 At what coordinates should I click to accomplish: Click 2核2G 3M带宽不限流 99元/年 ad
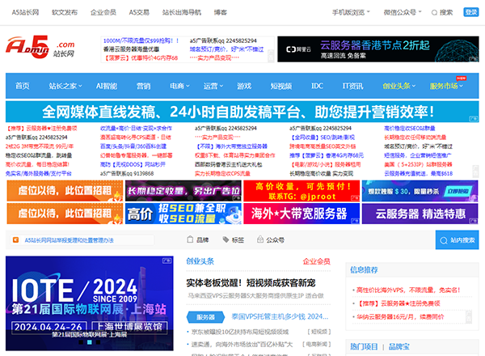coord(40,146)
